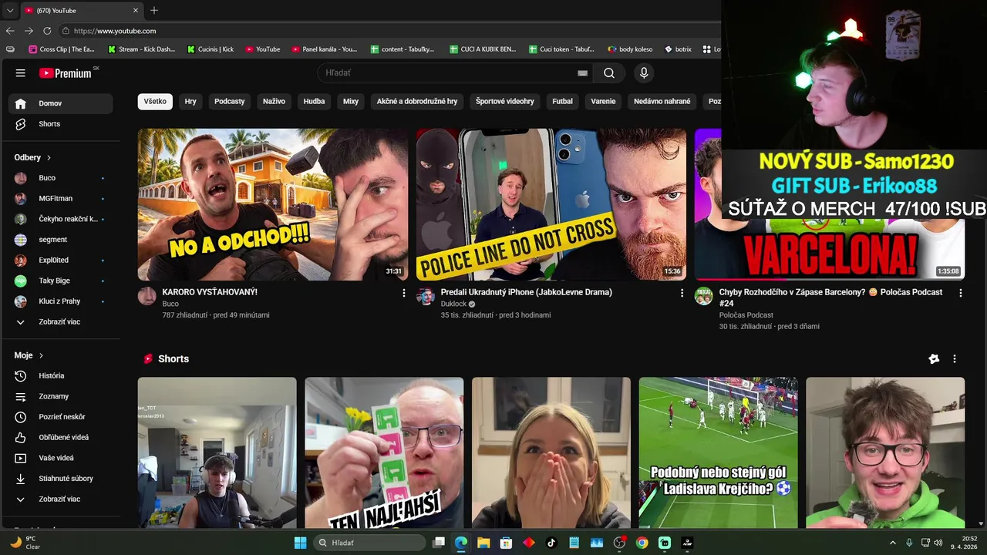Open Pozrieť neskôr list
987x555 pixels.
tap(61, 417)
